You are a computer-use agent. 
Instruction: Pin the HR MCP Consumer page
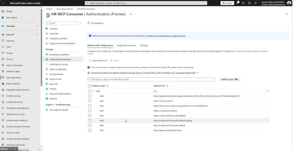[130, 14]
